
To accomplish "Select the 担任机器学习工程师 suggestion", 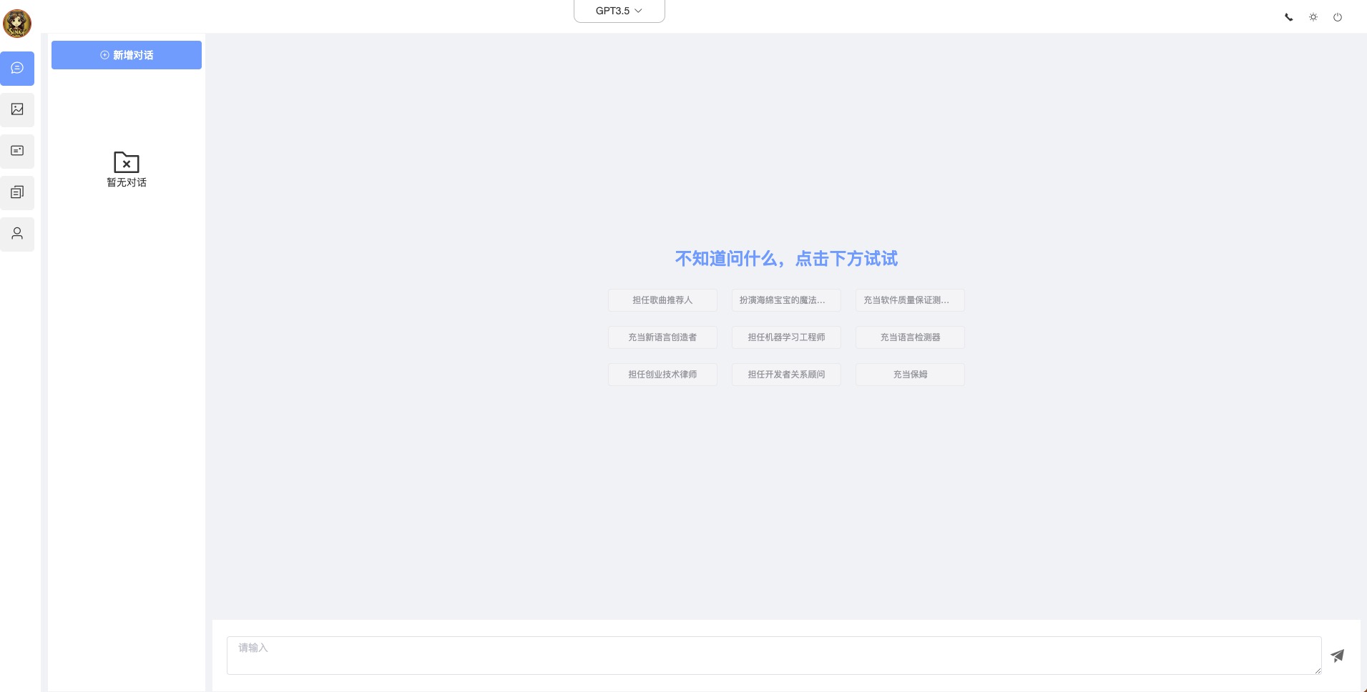I will click(x=785, y=337).
